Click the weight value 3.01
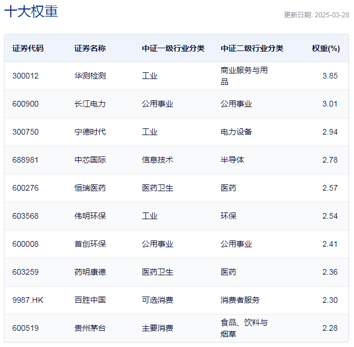354x347 pixels. pyautogui.click(x=330, y=104)
